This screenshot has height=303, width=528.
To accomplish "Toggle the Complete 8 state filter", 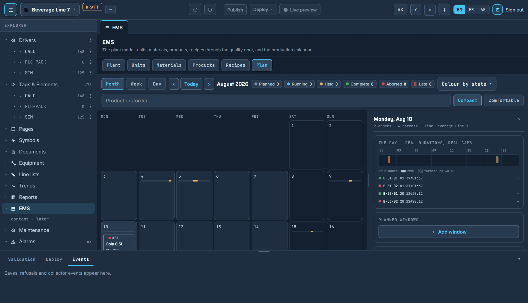I will click(x=360, y=84).
